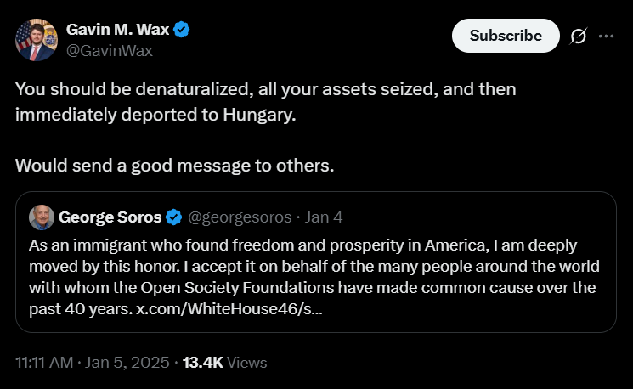
Task: Click the Gavin M. Wax display name
Action: click(x=118, y=30)
